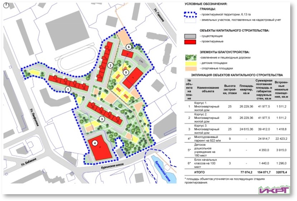Select building marker 3 on the plan
This screenshot has height=201, width=297.
pyautogui.click(x=102, y=119)
